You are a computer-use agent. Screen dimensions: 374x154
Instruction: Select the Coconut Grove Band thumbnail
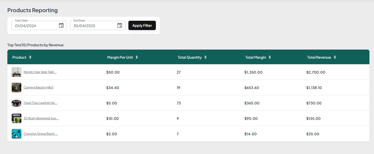click(x=16, y=134)
